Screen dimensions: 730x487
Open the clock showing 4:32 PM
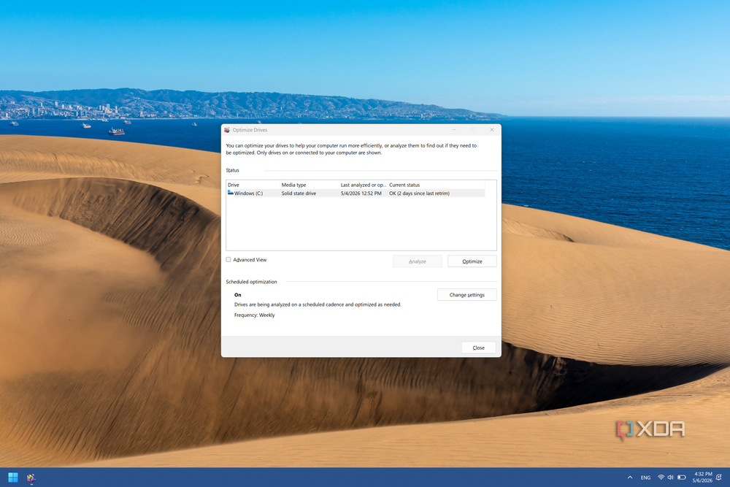[x=702, y=478]
